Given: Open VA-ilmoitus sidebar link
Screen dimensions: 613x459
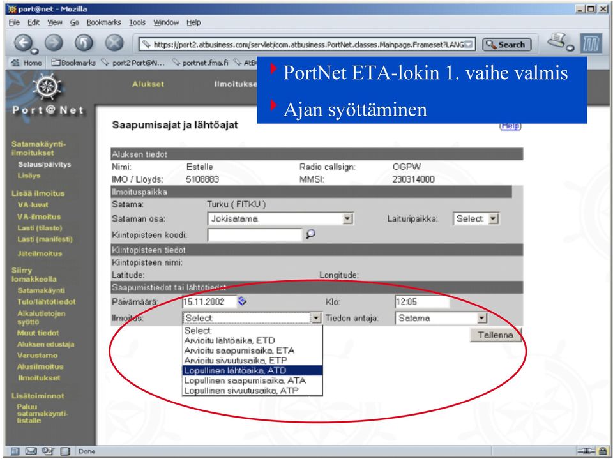Looking at the screenshot, I should pos(39,216).
